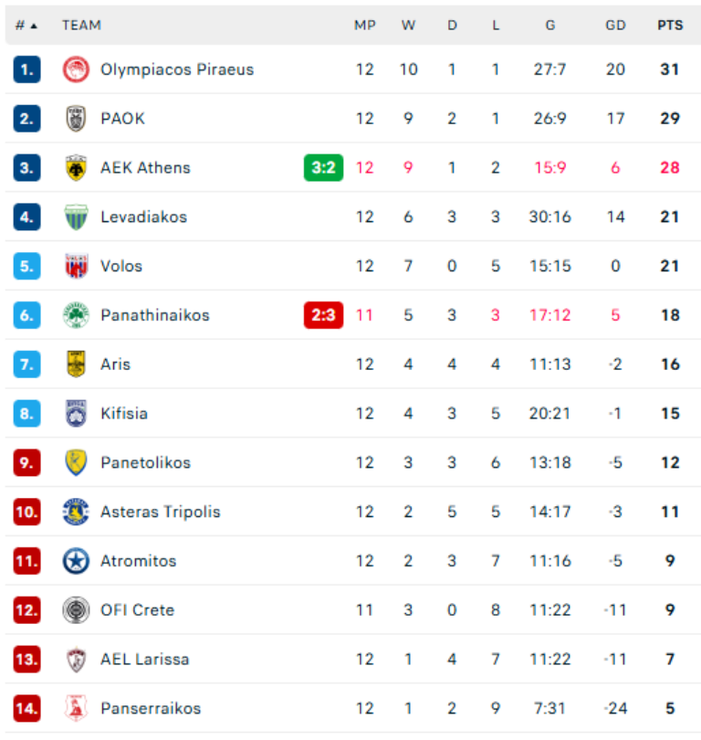The width and height of the screenshot is (701, 740).
Task: Click the TEAM column header
Action: [x=82, y=25]
